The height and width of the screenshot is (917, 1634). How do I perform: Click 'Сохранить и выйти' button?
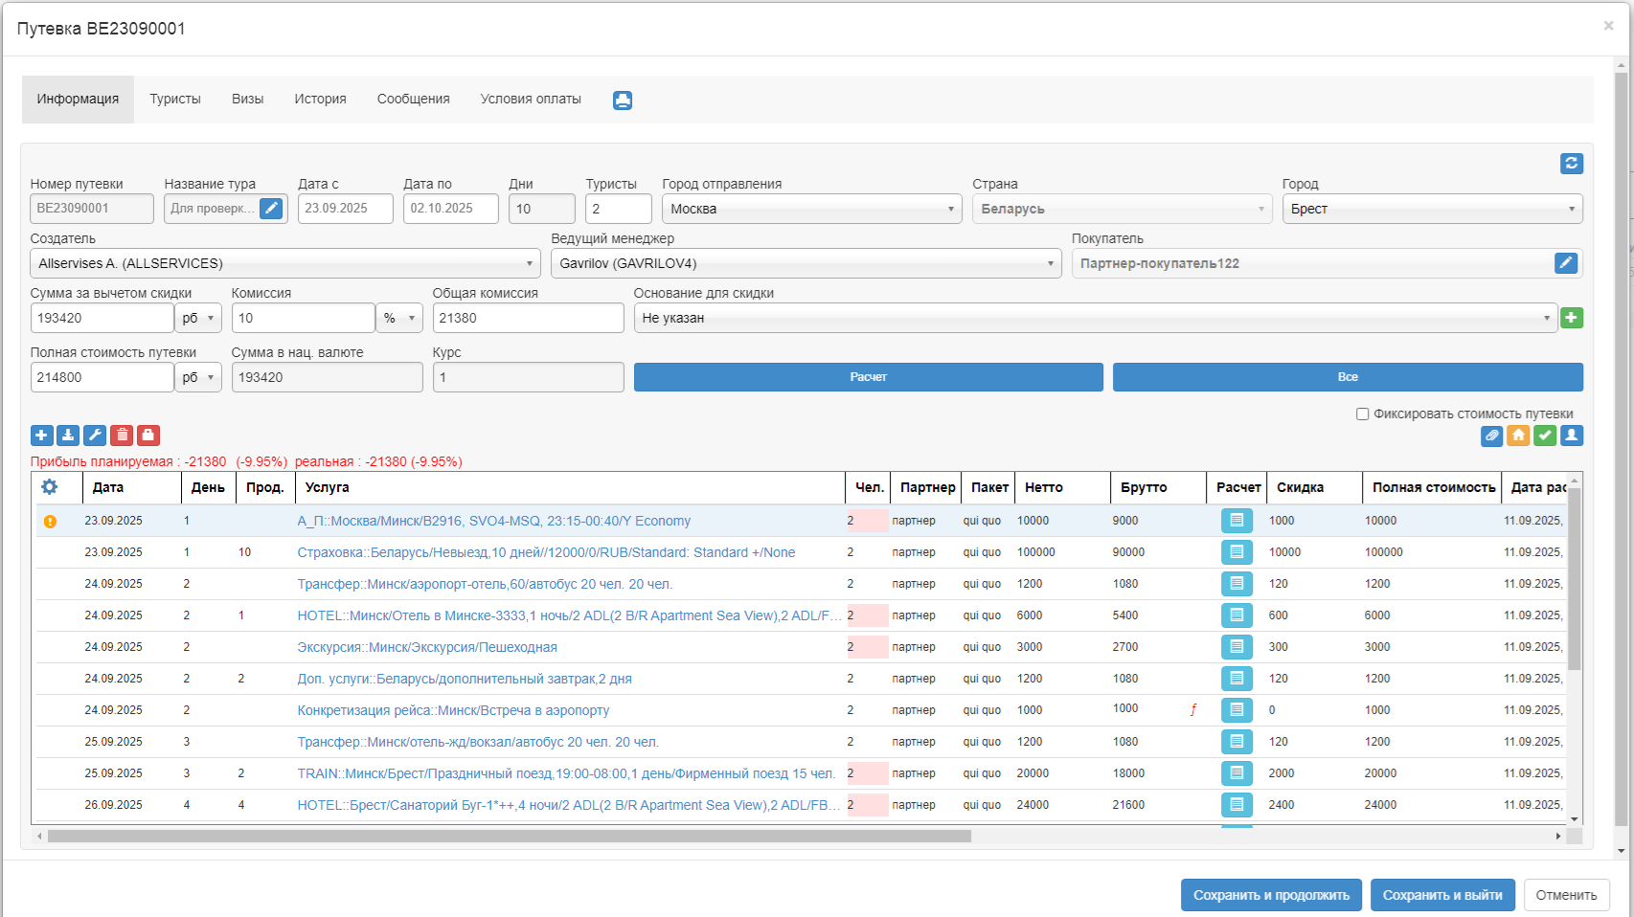click(1441, 895)
